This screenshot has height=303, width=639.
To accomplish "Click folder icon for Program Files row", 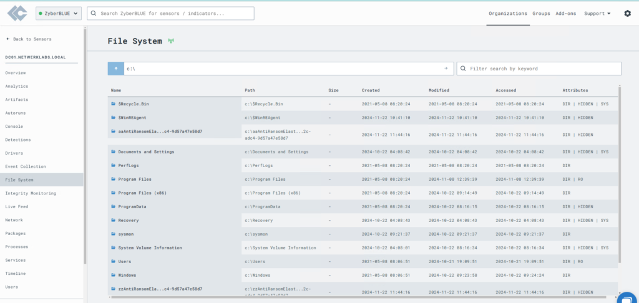I will click(x=114, y=179).
